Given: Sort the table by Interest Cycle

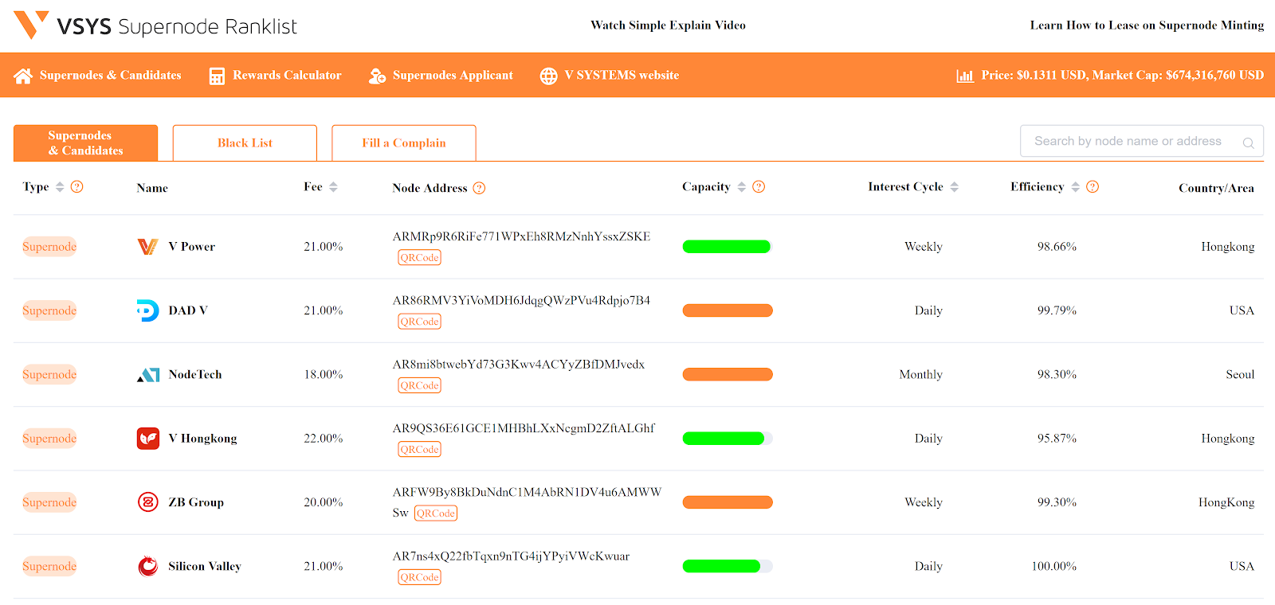Looking at the screenshot, I should [955, 187].
